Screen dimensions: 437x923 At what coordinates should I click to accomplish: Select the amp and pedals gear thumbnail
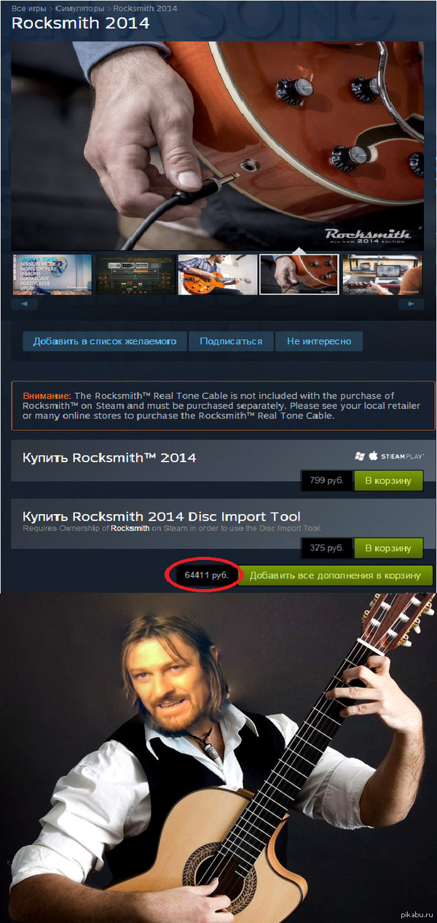tap(135, 274)
